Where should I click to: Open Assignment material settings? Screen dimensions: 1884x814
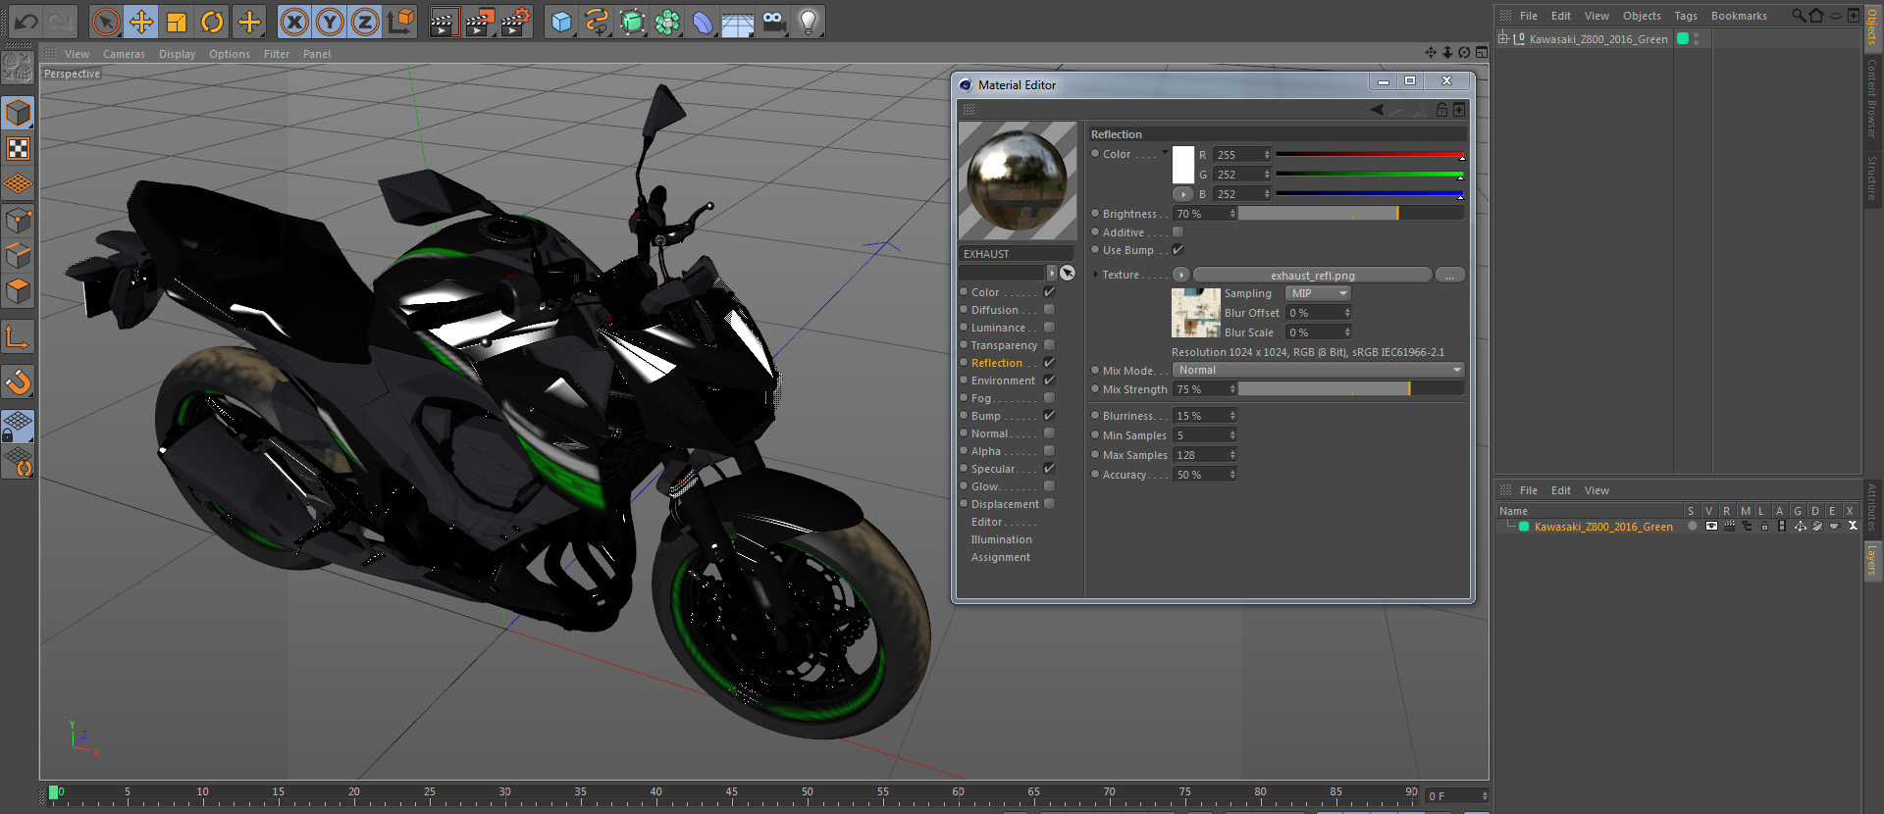(x=1001, y=557)
